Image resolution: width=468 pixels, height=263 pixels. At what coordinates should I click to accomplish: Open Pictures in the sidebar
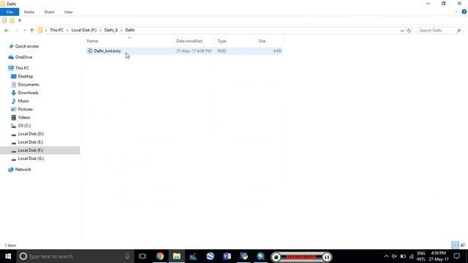(25, 109)
